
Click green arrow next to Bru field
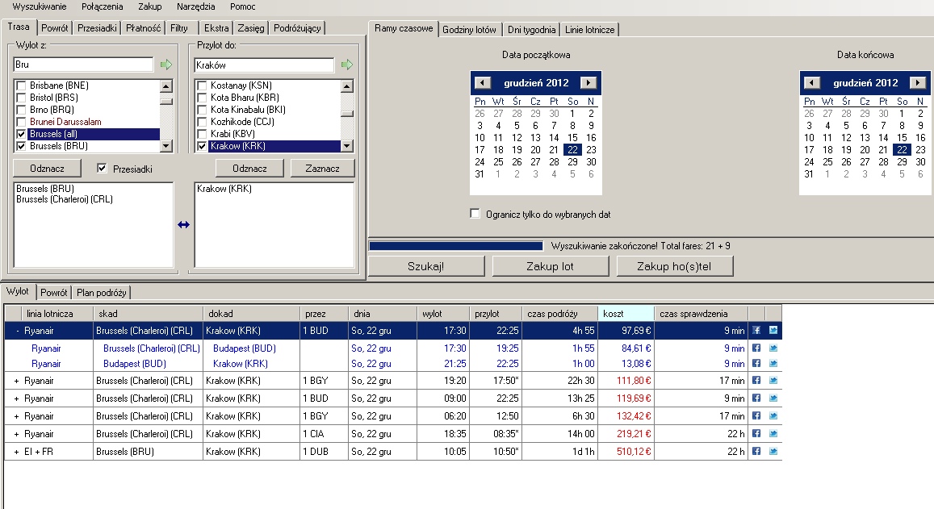click(166, 65)
